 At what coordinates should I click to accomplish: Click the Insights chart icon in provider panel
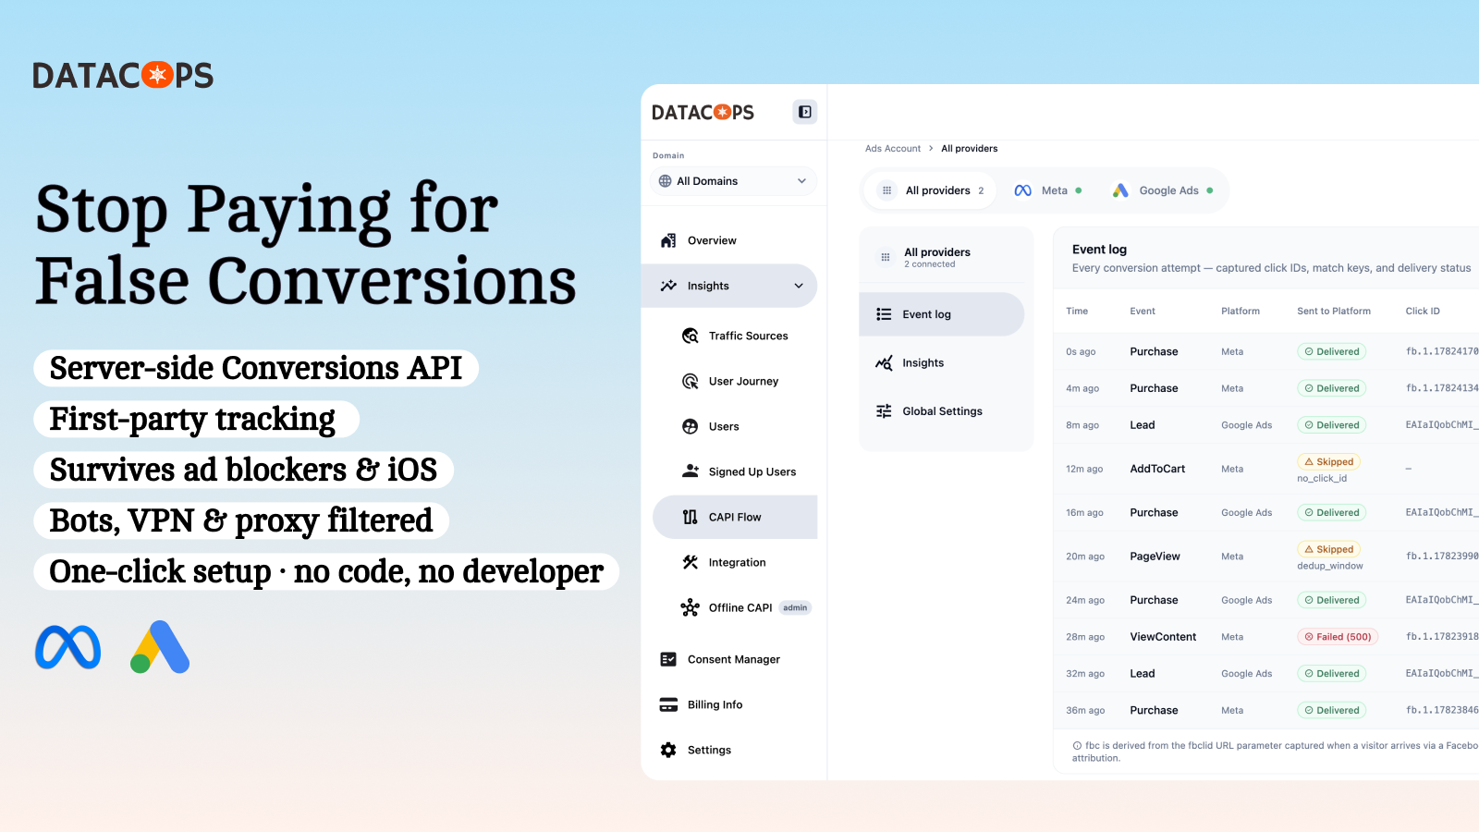point(884,362)
